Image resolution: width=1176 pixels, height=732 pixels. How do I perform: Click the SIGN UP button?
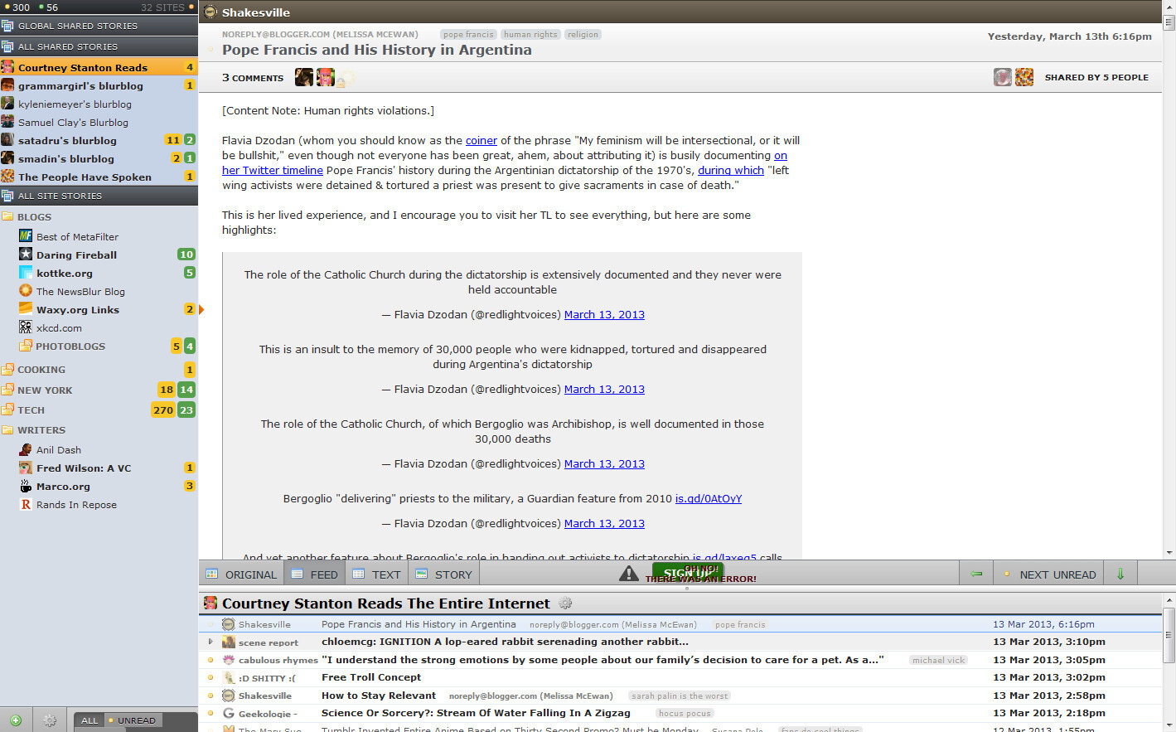tap(687, 571)
